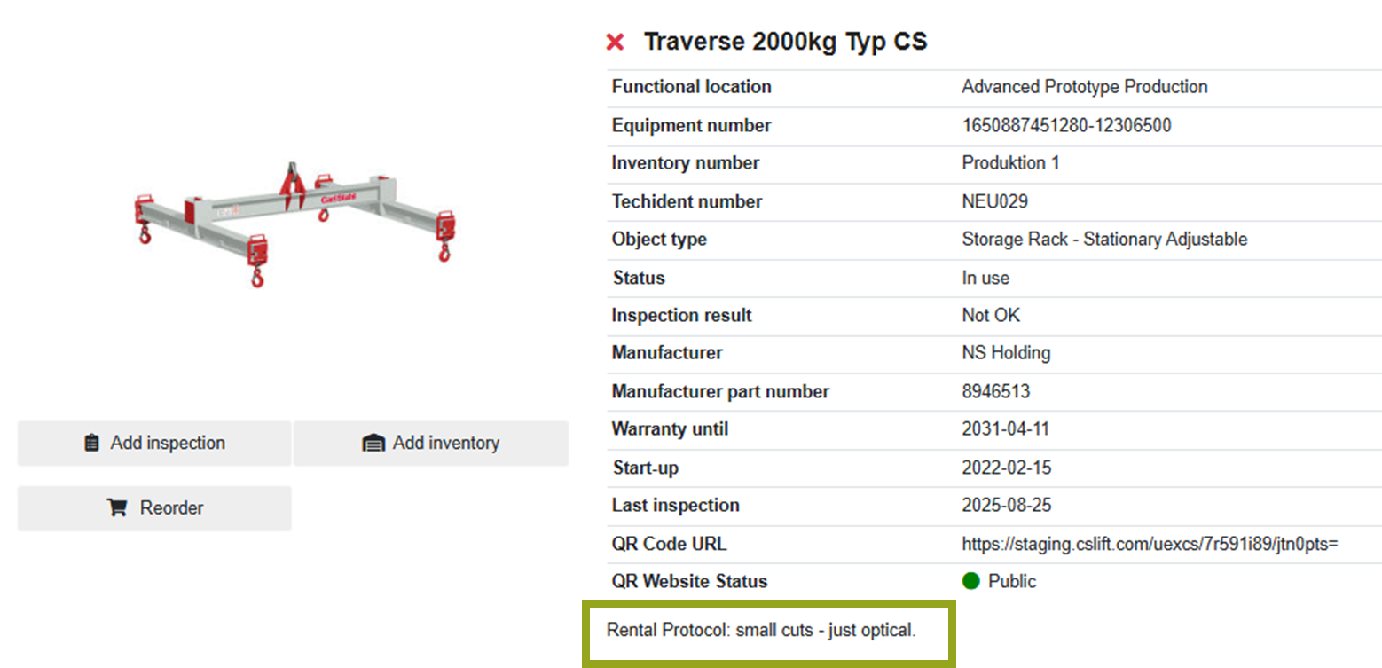This screenshot has height=668, width=1382.
Task: Click the warranty date 2031-04-11
Action: coord(1005,429)
